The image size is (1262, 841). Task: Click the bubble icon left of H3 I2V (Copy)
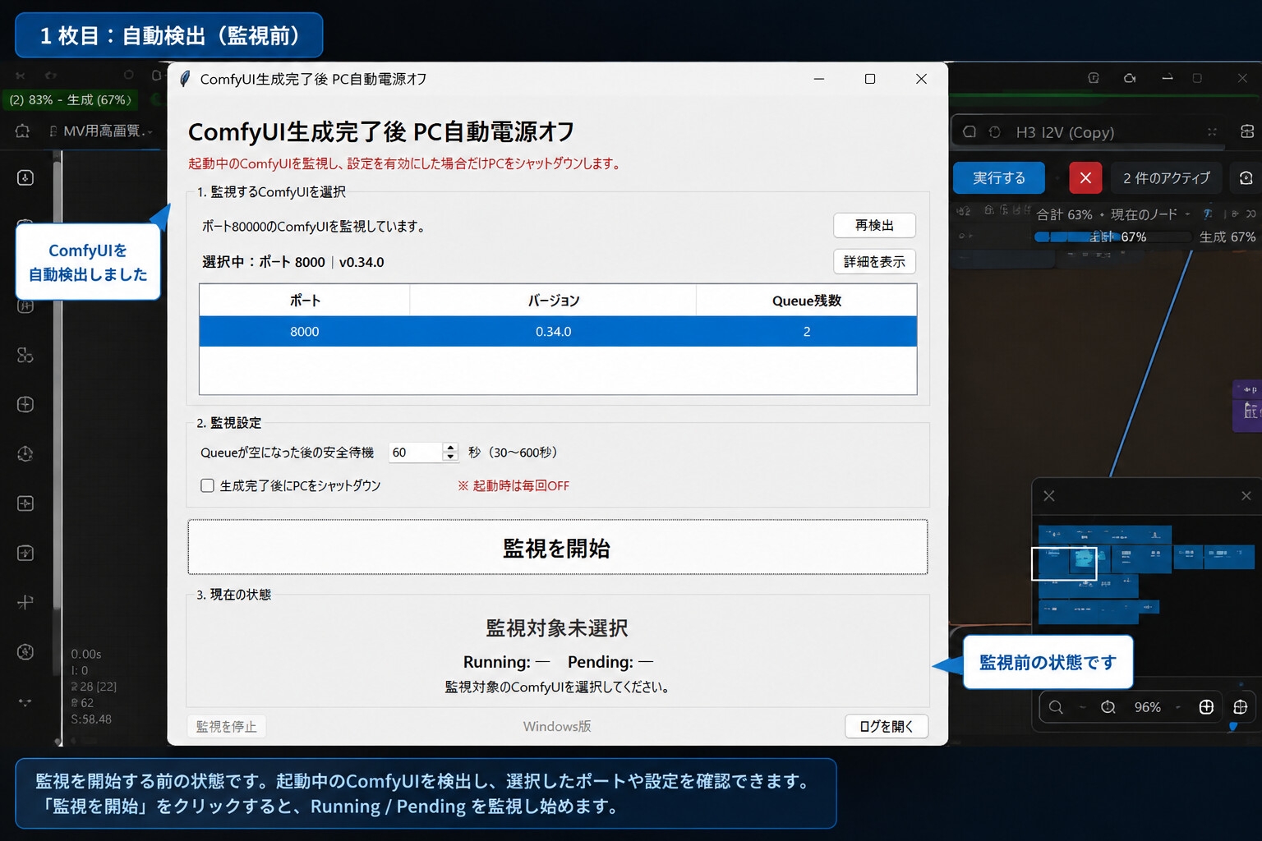coord(970,131)
